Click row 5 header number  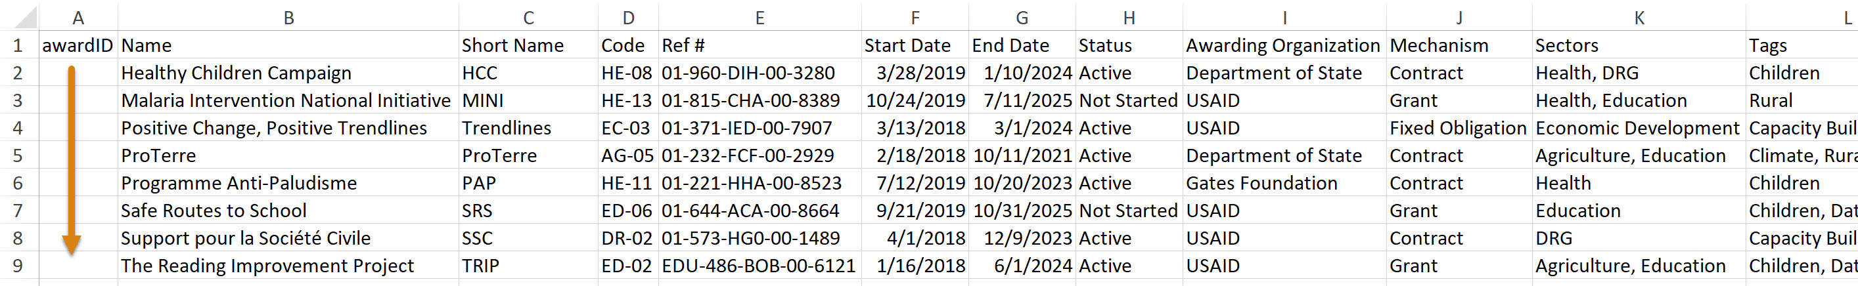18,155
